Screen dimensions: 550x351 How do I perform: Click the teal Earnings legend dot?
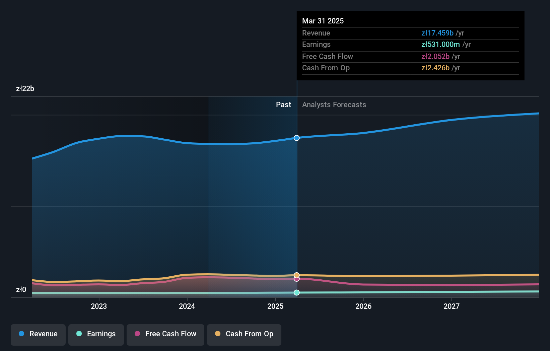(79, 334)
